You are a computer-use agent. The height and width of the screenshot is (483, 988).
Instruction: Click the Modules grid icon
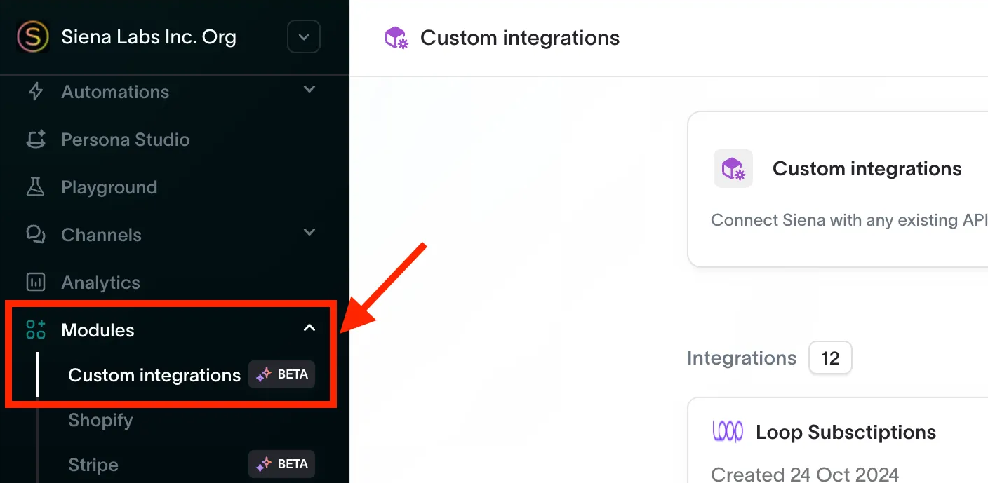pyautogui.click(x=36, y=329)
